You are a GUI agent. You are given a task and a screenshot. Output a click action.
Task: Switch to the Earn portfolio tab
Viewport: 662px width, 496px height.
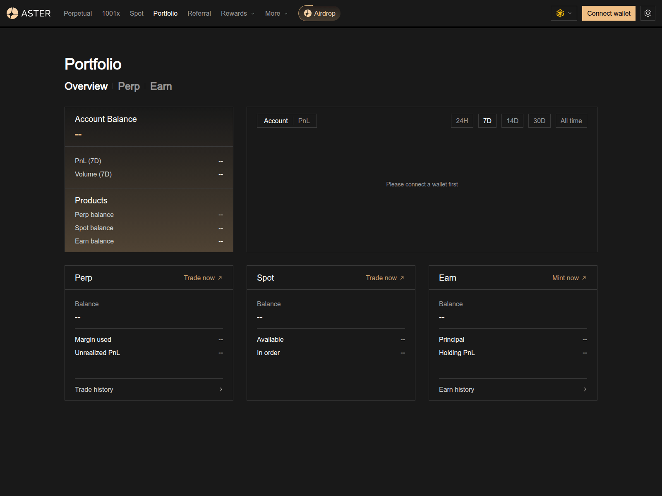tap(161, 86)
